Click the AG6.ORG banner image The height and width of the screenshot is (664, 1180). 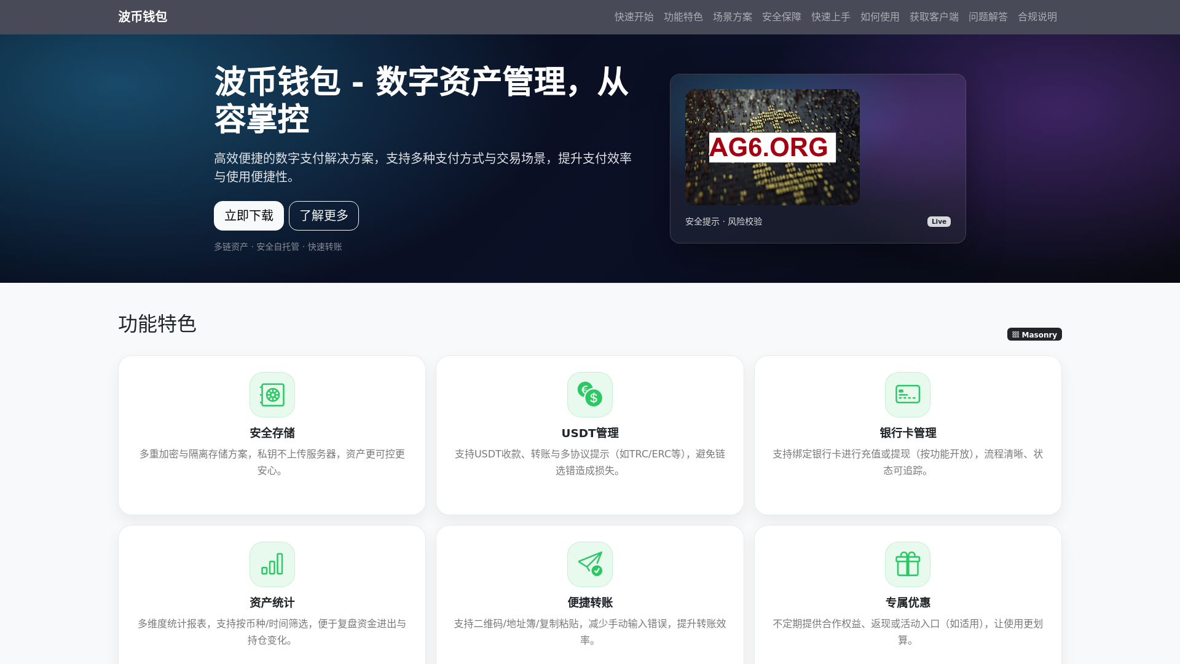(x=773, y=147)
